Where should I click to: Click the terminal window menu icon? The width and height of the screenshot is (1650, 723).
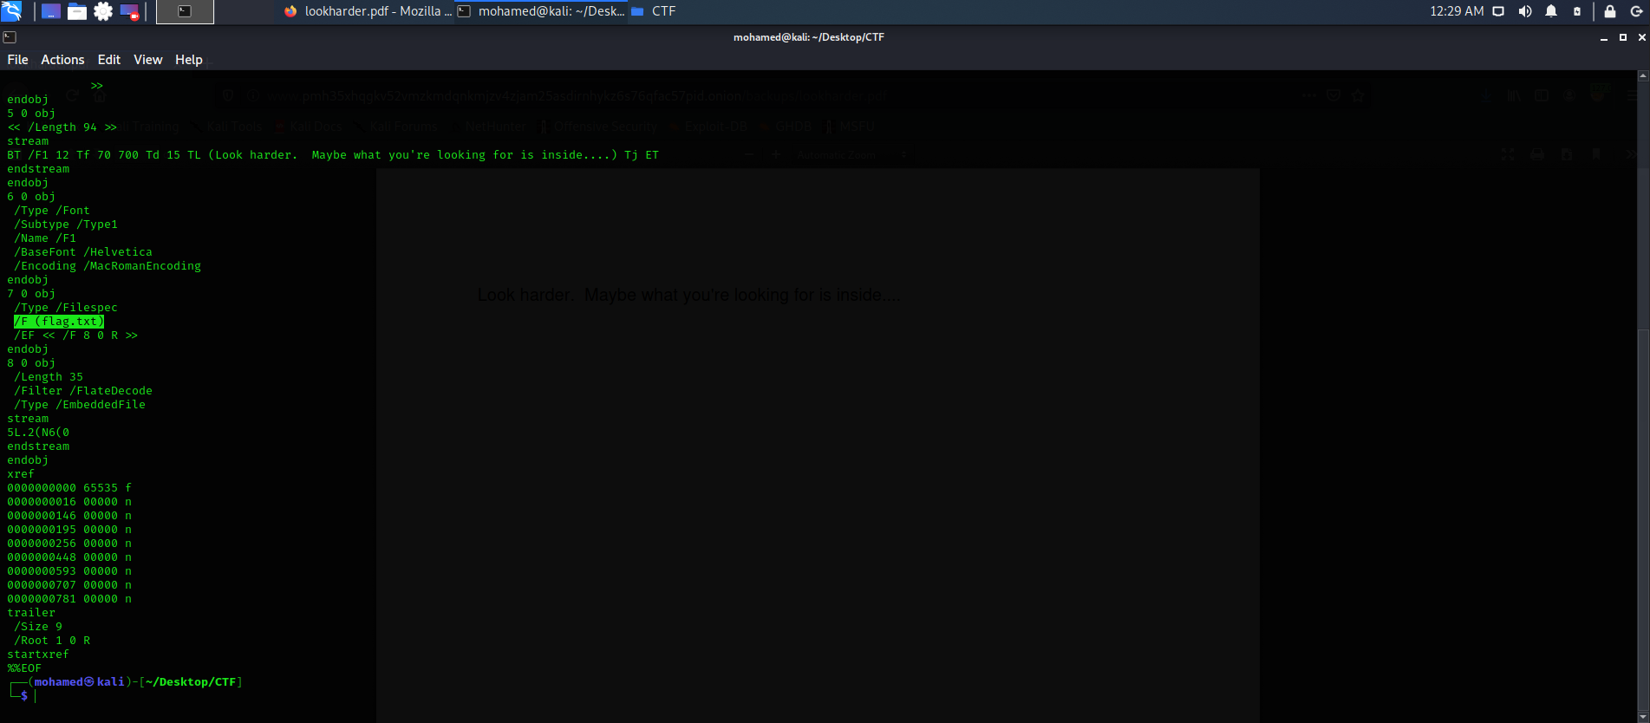point(10,37)
